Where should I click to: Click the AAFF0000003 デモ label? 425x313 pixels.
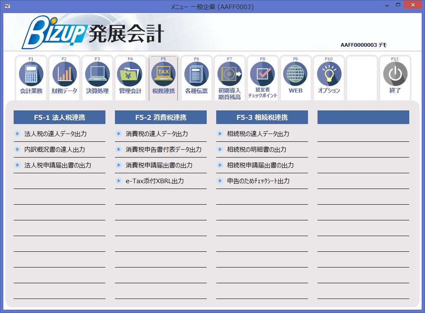(x=363, y=44)
